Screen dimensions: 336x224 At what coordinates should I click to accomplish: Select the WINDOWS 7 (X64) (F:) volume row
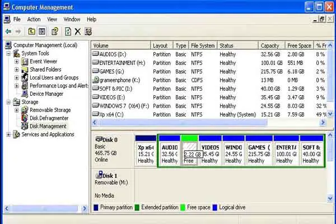pos(209,106)
